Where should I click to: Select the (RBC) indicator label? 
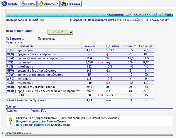click(10, 50)
